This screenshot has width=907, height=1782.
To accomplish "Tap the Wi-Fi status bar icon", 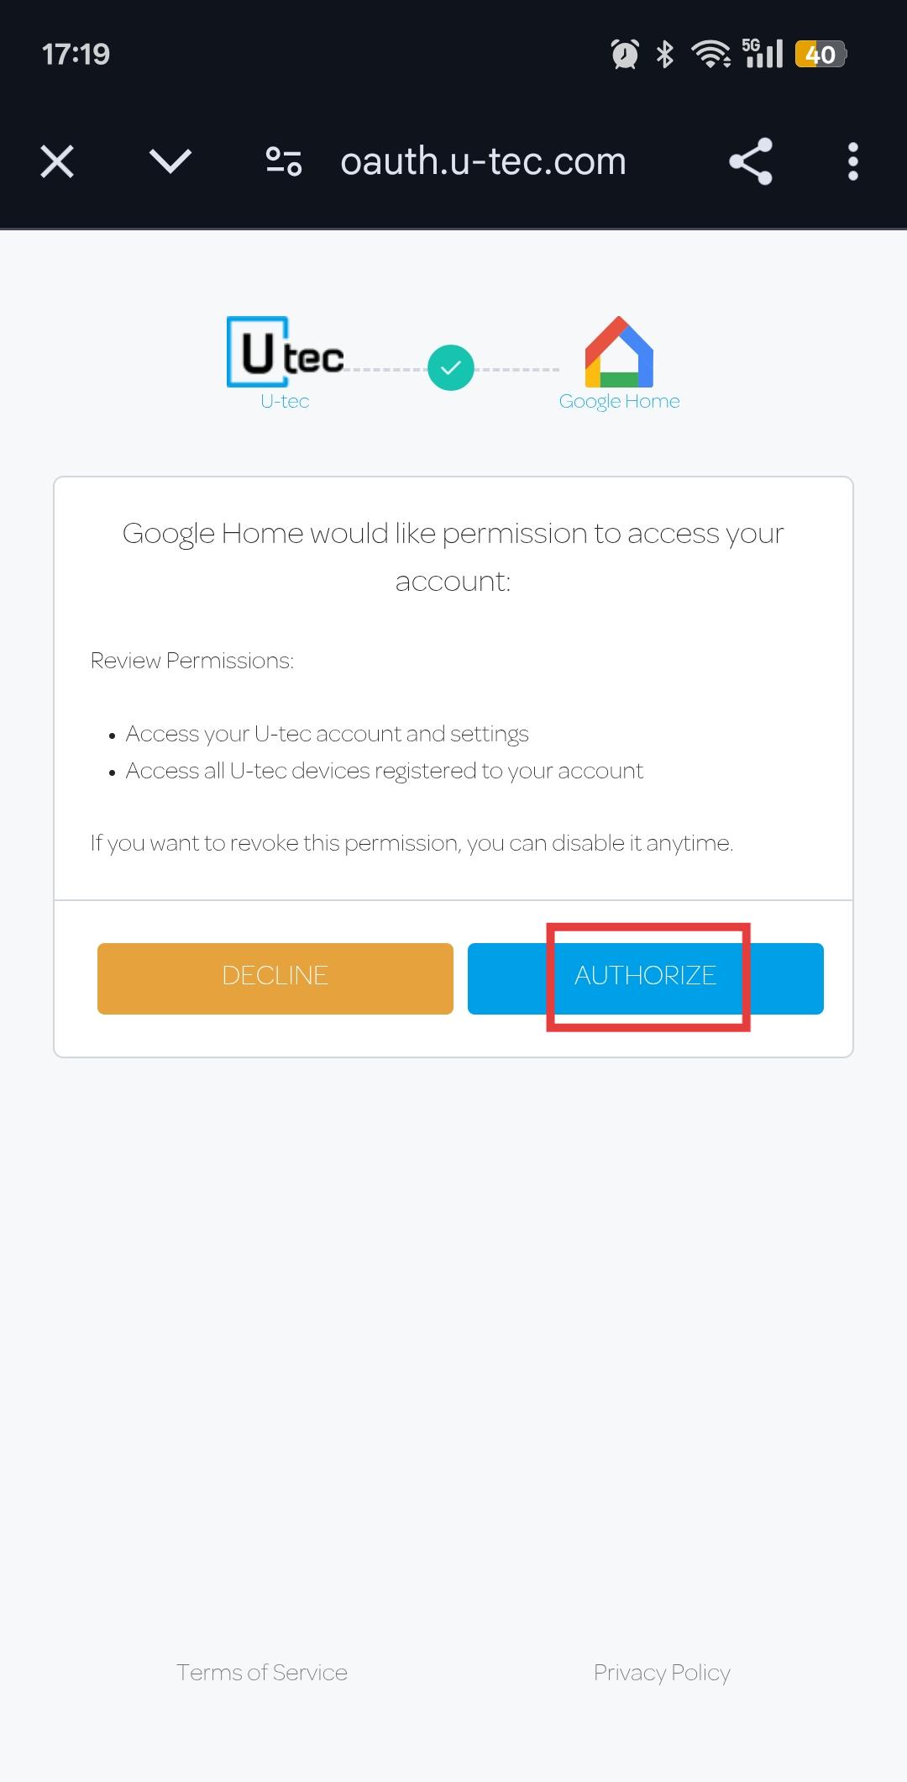I will (x=710, y=55).
